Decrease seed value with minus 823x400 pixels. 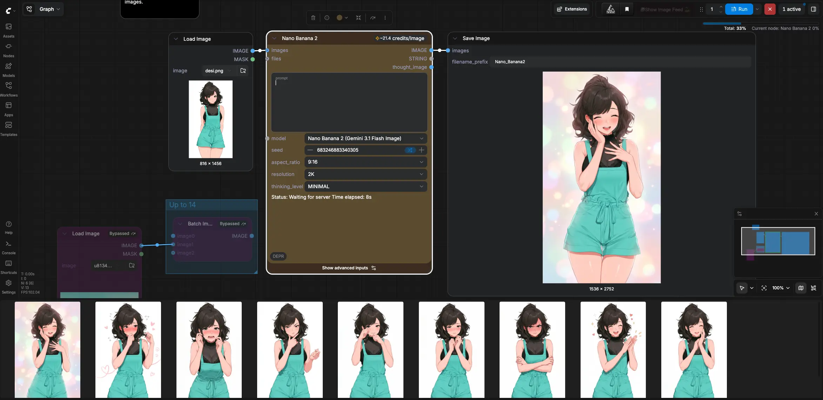pyautogui.click(x=310, y=150)
